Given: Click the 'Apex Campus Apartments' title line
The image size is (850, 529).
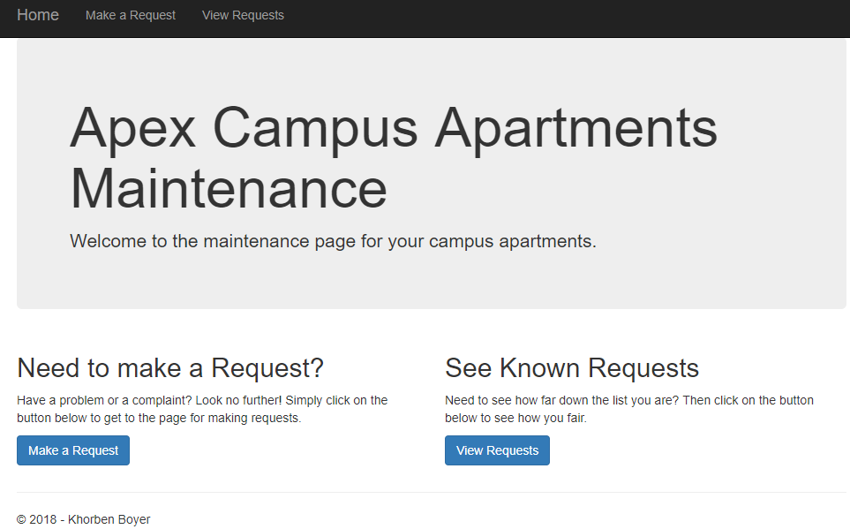Looking at the screenshot, I should [394, 129].
